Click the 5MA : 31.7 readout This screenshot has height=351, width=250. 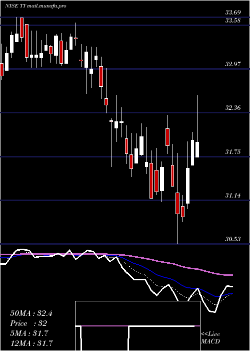click(x=29, y=333)
